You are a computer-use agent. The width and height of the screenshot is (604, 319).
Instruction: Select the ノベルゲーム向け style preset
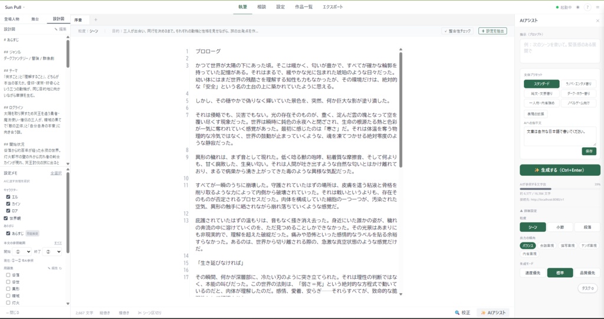[x=579, y=103]
